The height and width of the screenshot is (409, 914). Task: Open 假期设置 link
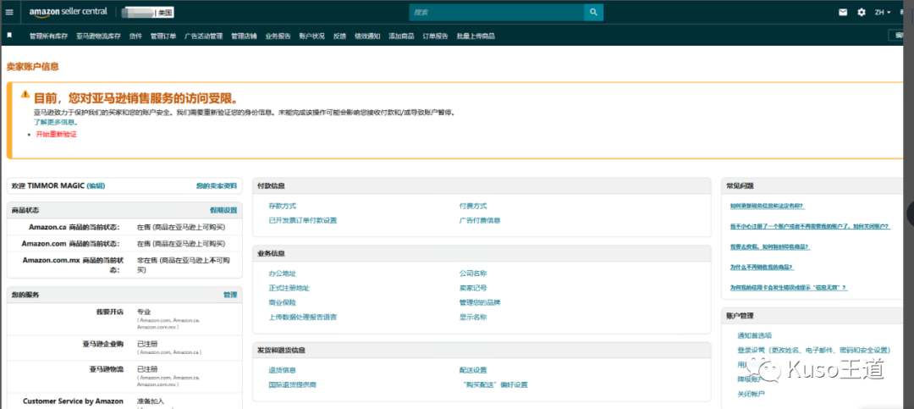click(223, 210)
